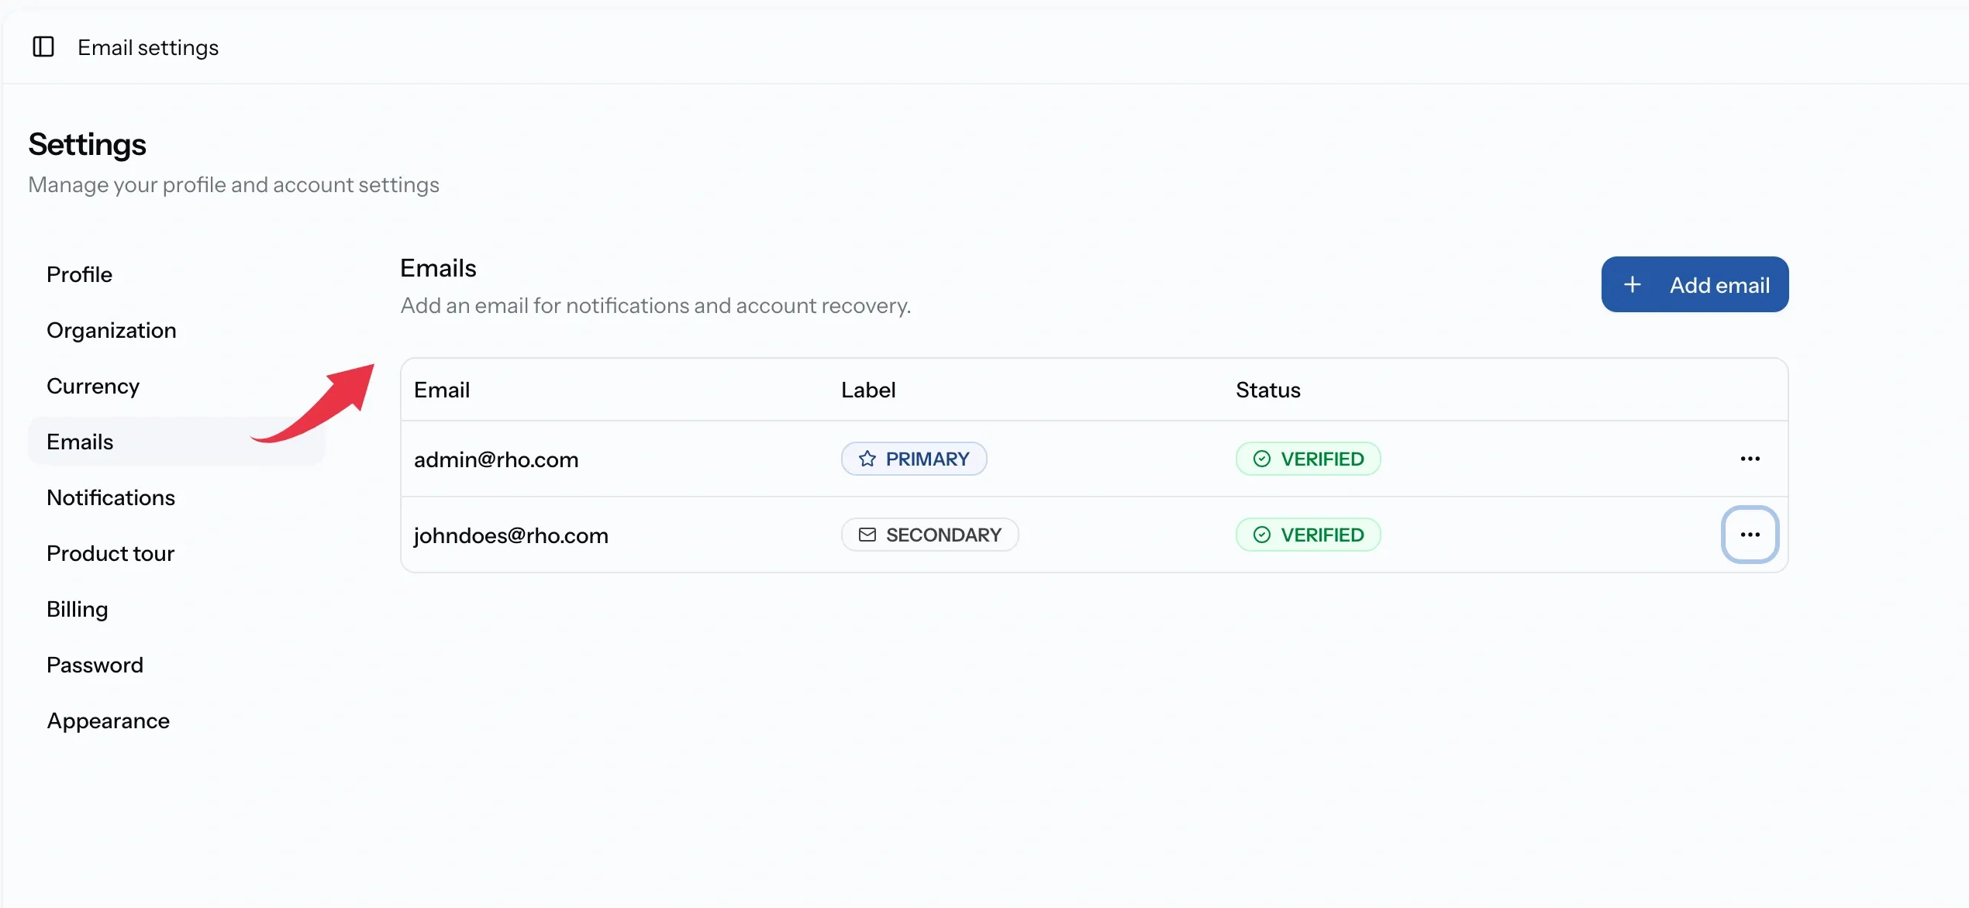
Task: Open more options for admin@rho.com
Action: (x=1750, y=459)
